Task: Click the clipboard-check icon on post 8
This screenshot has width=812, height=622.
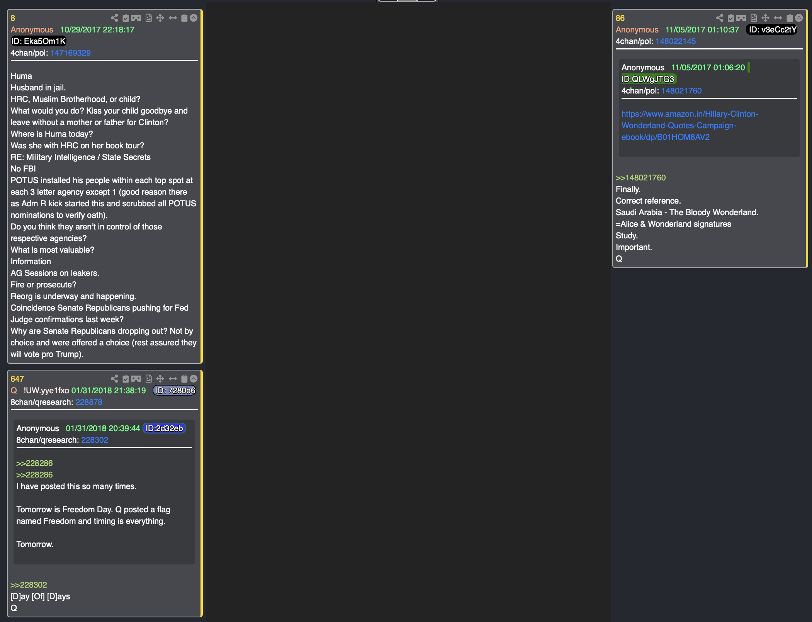Action: [x=126, y=18]
